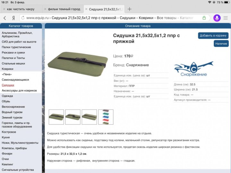231x173 pixels.
Task: Open a new tab with plus icon
Action: 129,9
